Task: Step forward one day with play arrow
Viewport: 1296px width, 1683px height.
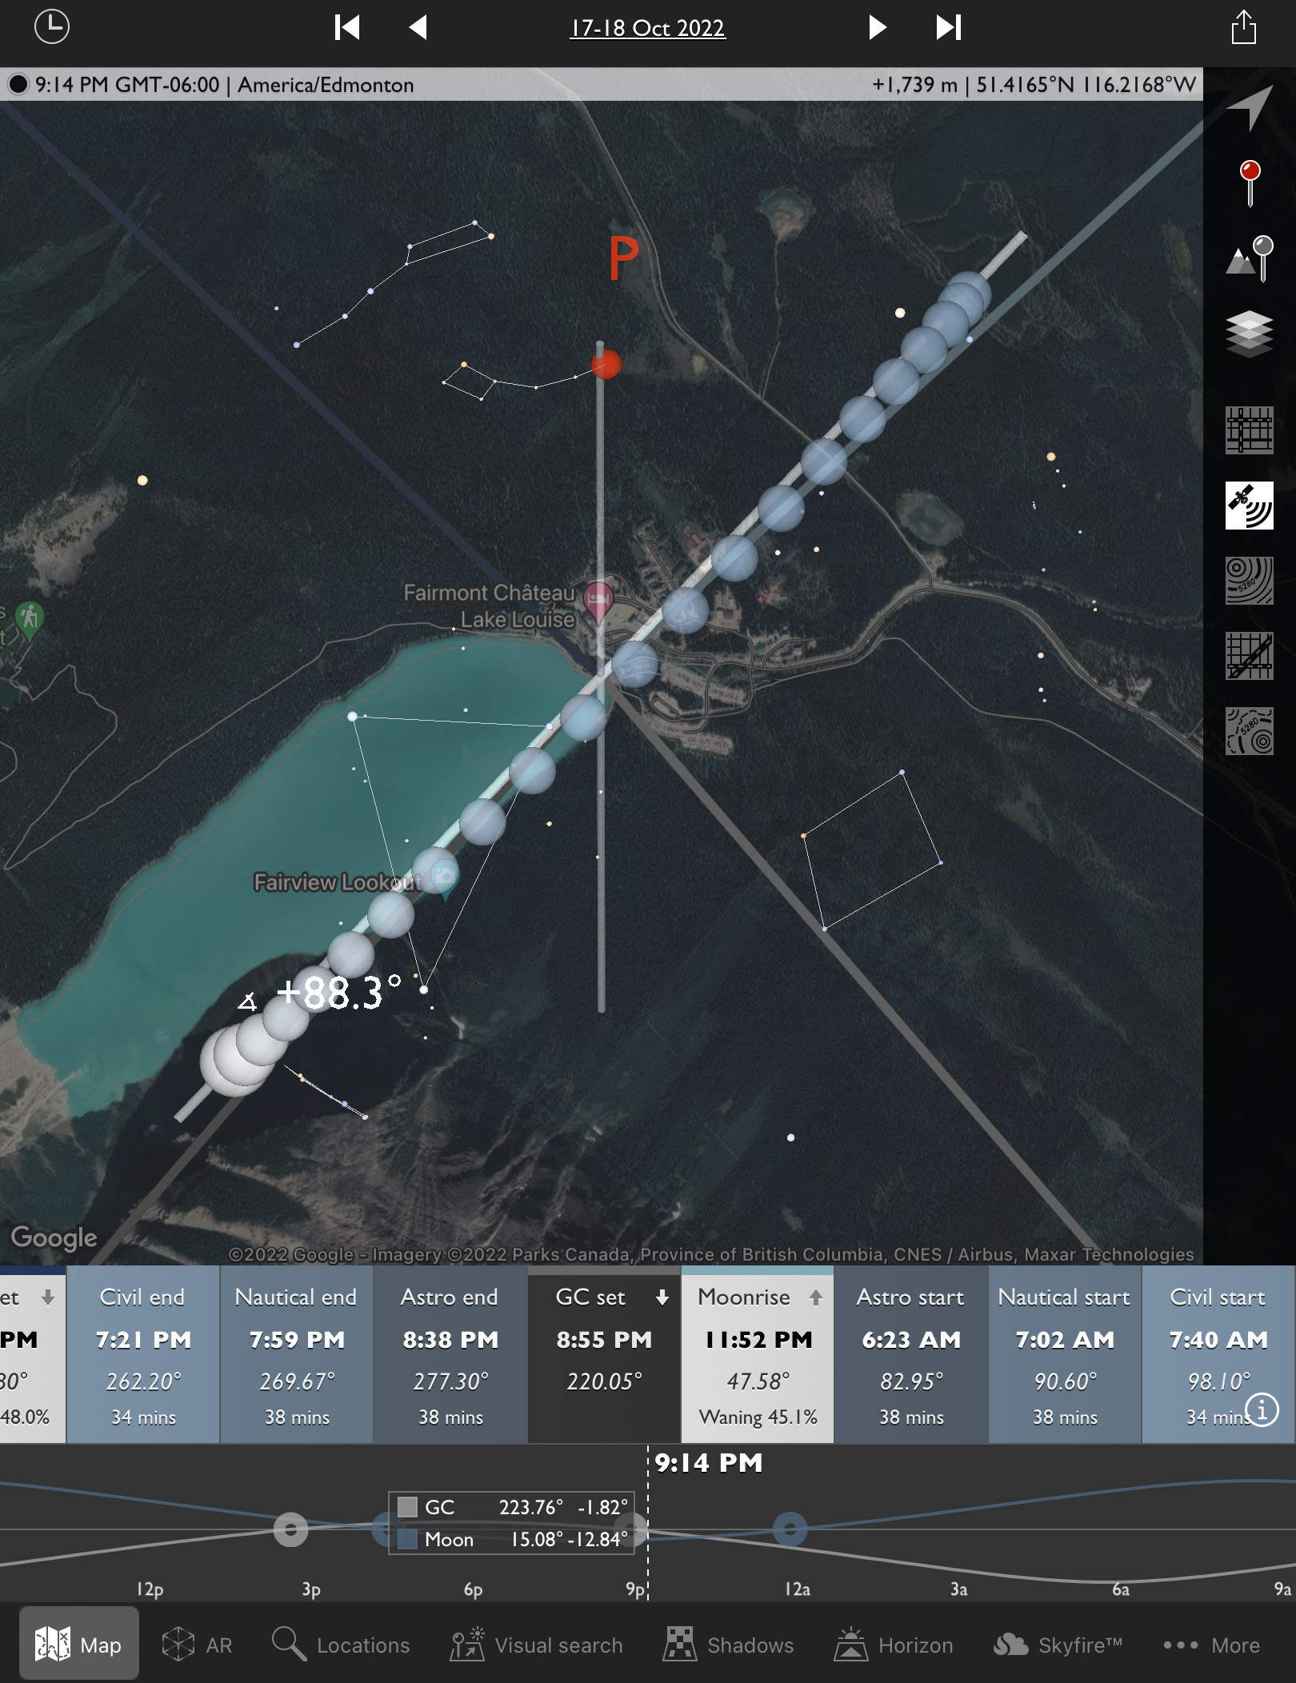Action: pos(877,28)
